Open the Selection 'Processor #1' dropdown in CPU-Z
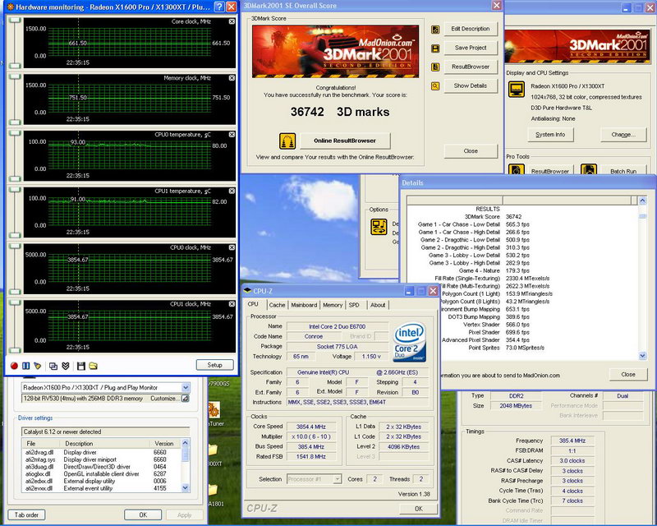Screen dimensions: 657x526 tap(338, 479)
